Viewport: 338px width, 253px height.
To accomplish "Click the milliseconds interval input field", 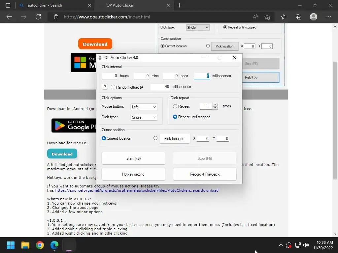I will click(202, 76).
